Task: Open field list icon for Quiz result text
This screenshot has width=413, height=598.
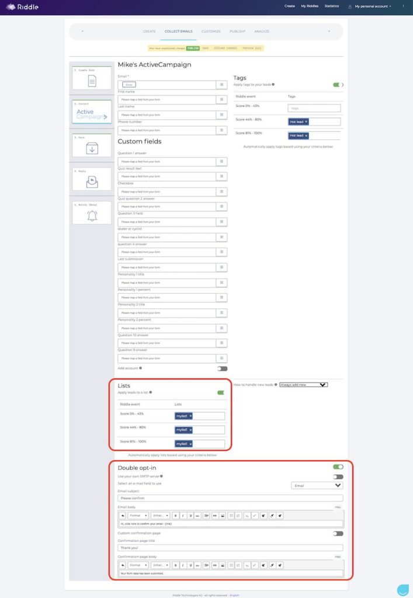Action: 221,176
